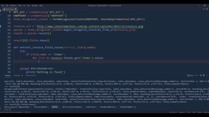Click highlighted 'Items' in terminal output
This screenshot has height=117, width=209.
55,107
